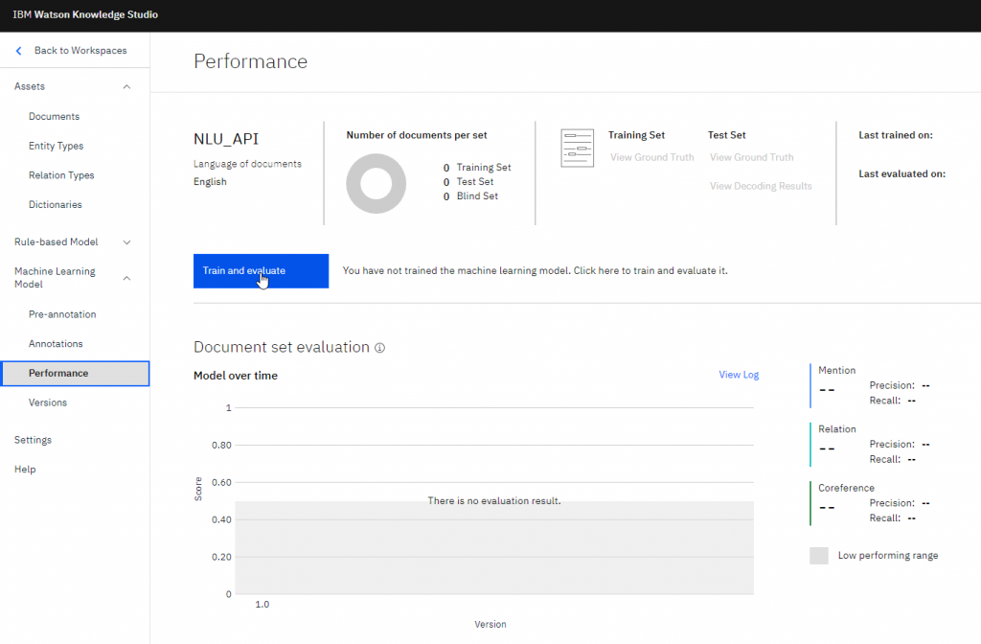The image size is (981, 644).
Task: Go Back to Workspaces
Action: click(x=80, y=51)
